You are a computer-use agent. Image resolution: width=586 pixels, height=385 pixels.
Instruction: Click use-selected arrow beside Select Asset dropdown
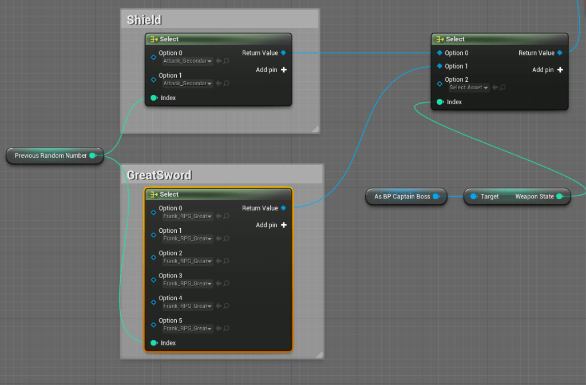click(495, 88)
